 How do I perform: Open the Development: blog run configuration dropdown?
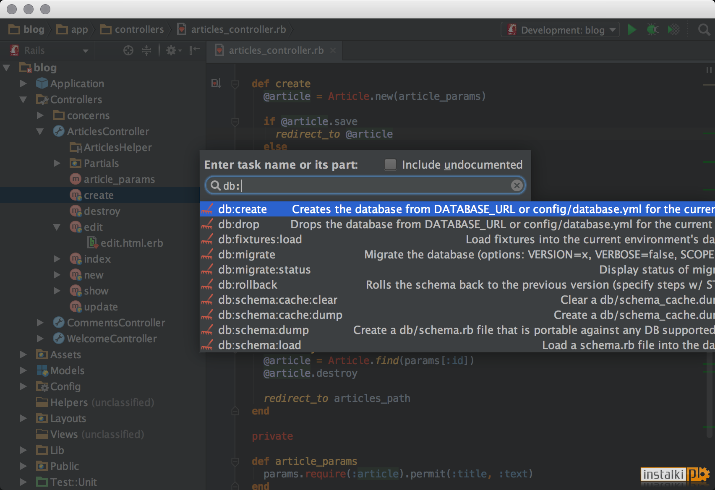point(560,30)
